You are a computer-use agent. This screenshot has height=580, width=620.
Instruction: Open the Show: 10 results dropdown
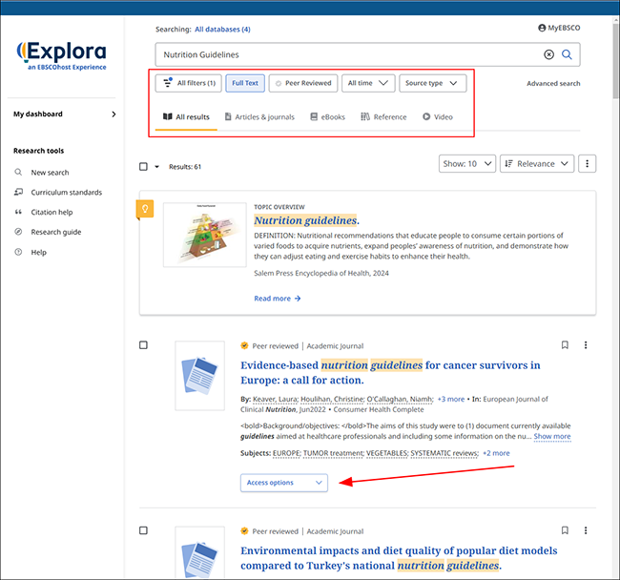click(x=467, y=164)
